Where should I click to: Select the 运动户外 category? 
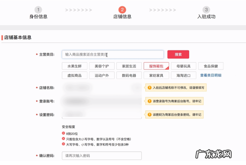tap(102, 76)
